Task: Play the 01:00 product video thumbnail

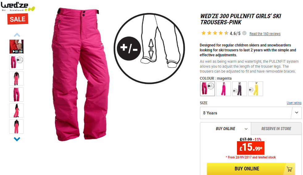Action: click(16, 46)
